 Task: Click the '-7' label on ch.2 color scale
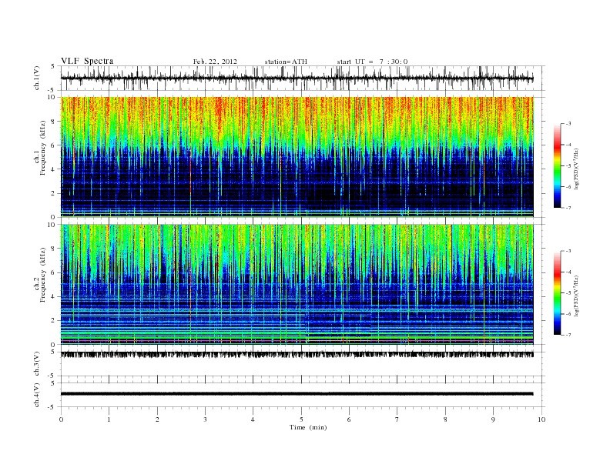[x=568, y=335]
